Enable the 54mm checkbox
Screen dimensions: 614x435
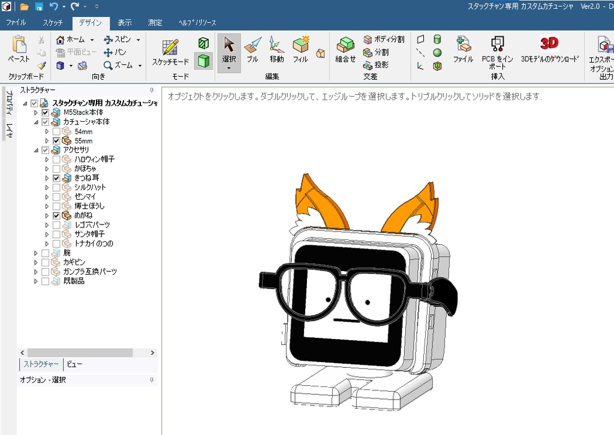click(56, 131)
